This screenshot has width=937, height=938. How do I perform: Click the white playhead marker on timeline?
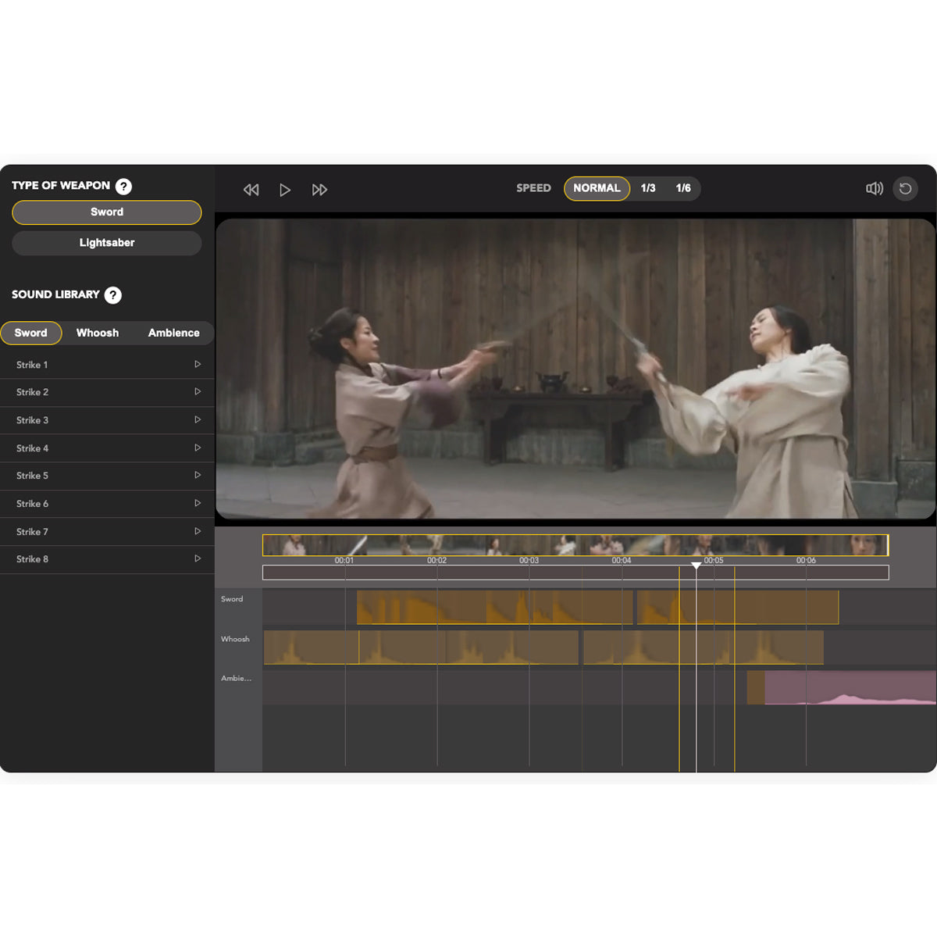(x=696, y=565)
